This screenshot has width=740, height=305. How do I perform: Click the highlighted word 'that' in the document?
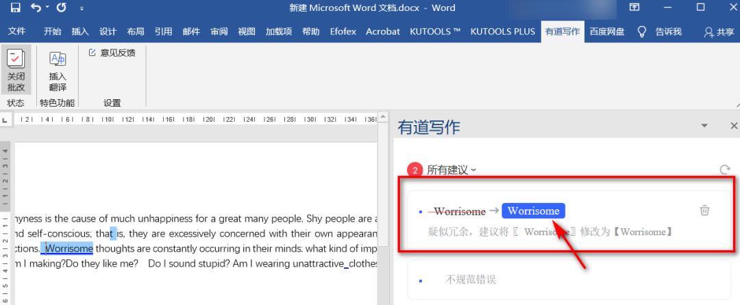pos(104,233)
